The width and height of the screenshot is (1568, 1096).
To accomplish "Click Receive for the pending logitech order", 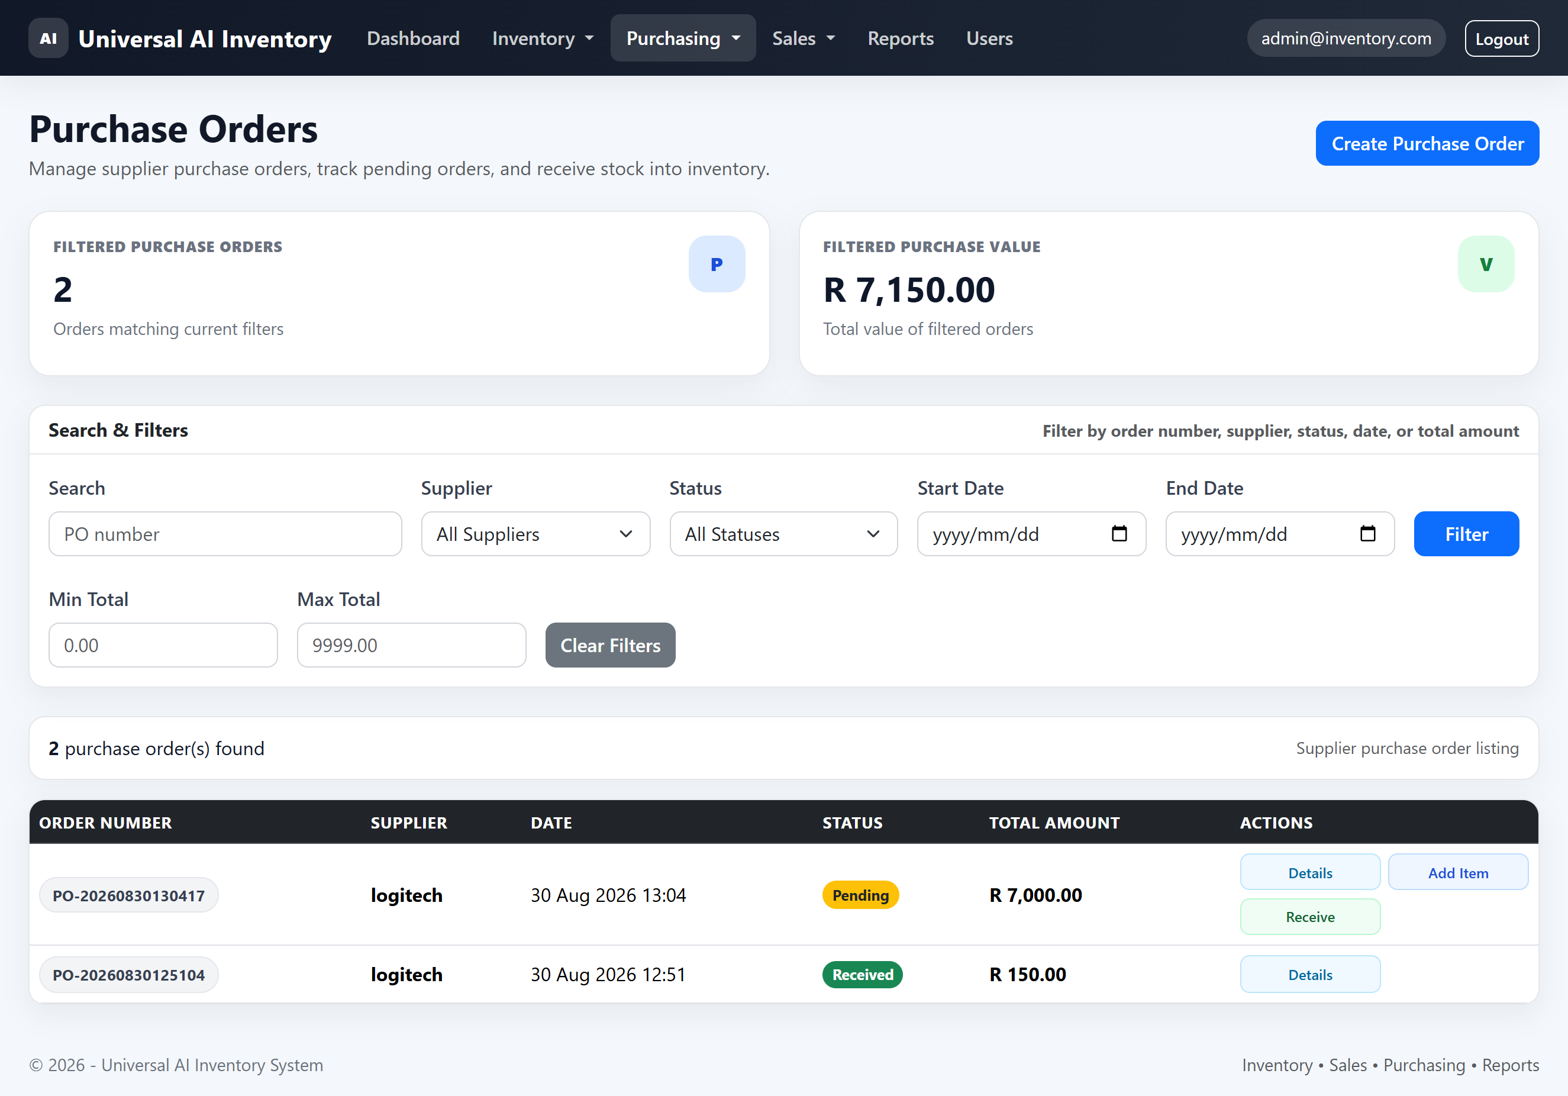I will pos(1310,917).
